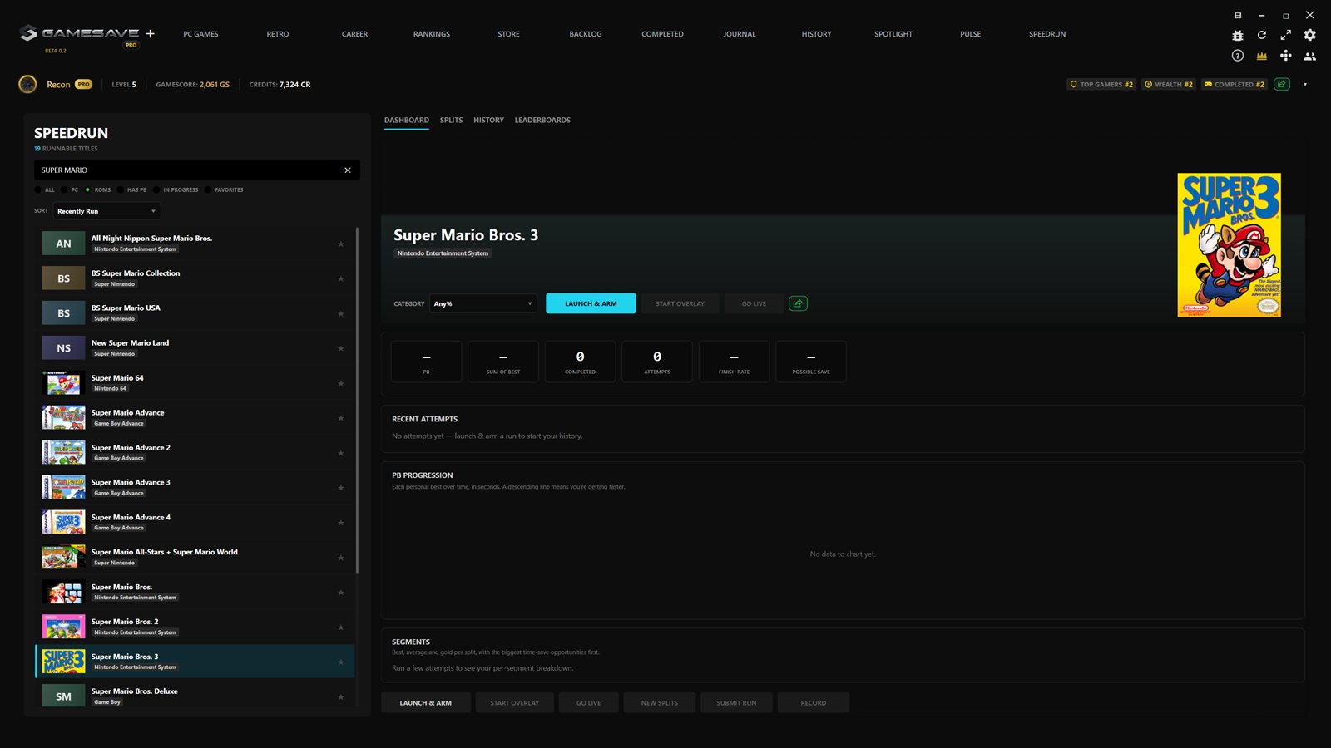Switch to the History sub-tab
Viewport: 1331px width, 748px height.
pos(488,121)
